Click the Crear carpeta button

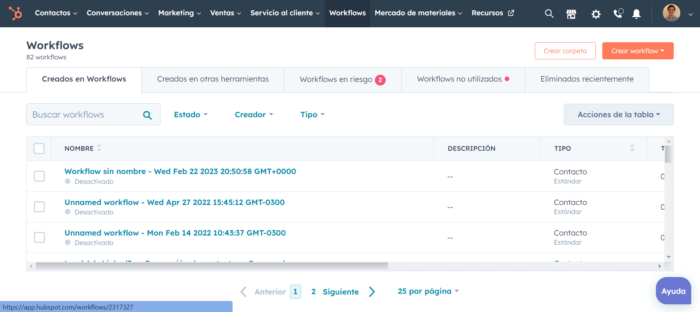[x=565, y=51]
